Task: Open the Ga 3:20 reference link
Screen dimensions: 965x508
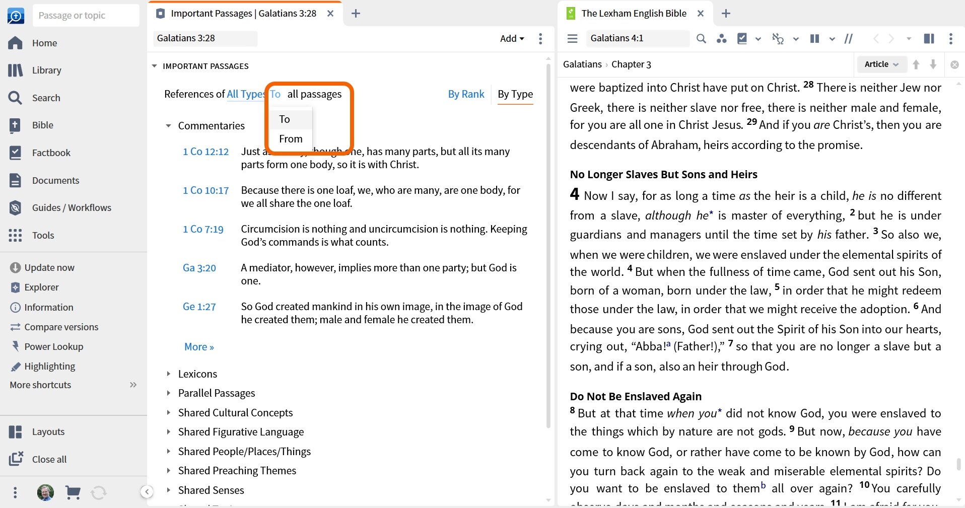Action: click(199, 268)
